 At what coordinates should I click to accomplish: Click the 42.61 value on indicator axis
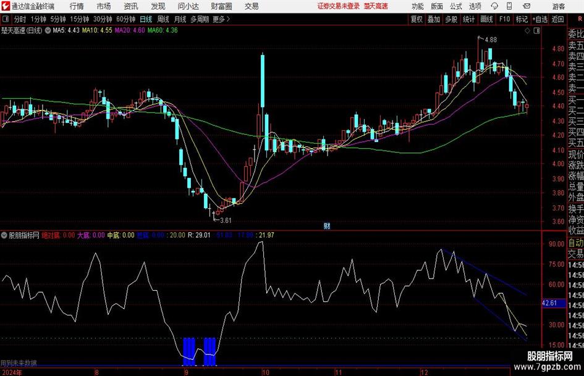[549, 303]
